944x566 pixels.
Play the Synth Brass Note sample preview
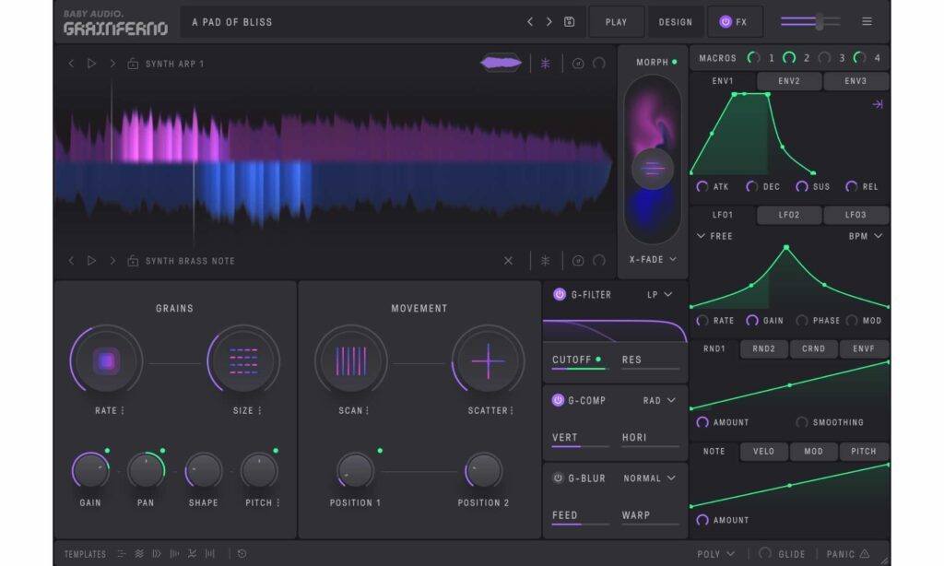[x=91, y=261]
